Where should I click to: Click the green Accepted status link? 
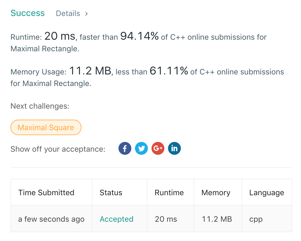pos(116,219)
